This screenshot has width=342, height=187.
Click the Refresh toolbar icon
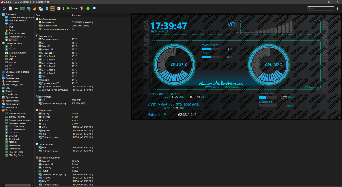pyautogui.click(x=4, y=8)
